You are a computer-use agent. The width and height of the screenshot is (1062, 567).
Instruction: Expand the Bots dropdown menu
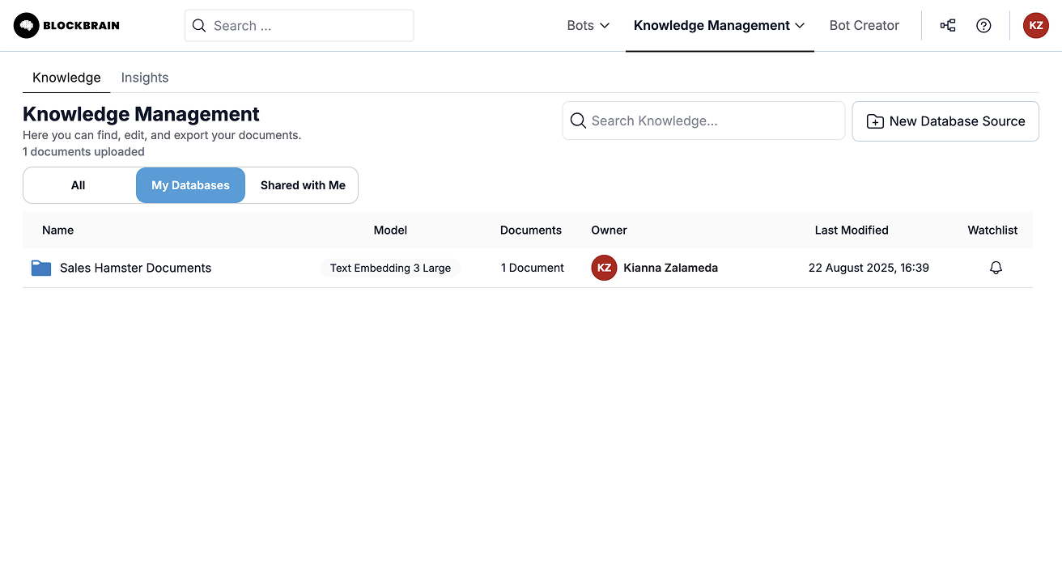coord(588,26)
